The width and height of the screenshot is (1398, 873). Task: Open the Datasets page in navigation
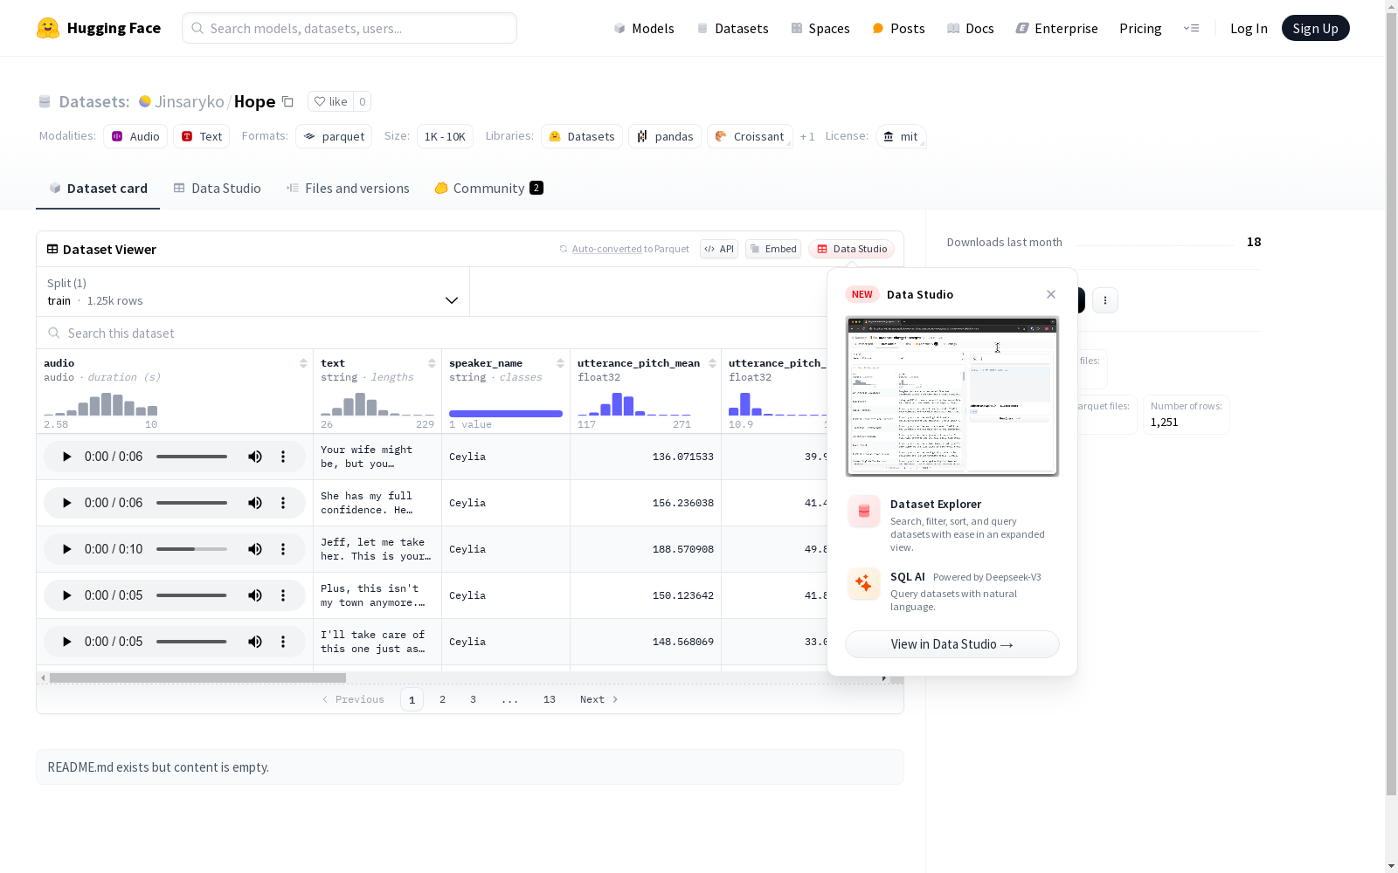(x=732, y=28)
